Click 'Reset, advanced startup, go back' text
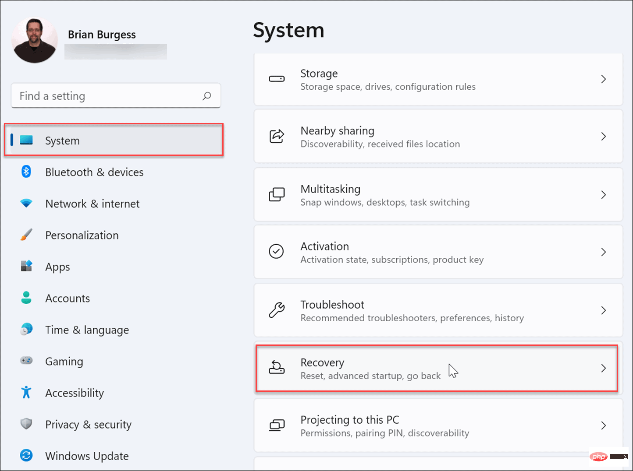 point(370,376)
